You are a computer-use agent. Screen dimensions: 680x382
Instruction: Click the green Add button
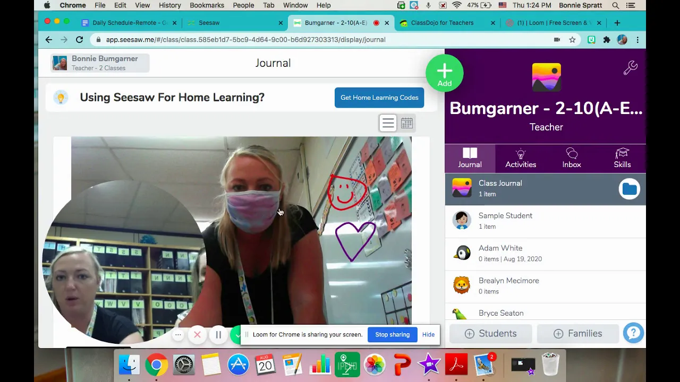tap(445, 73)
